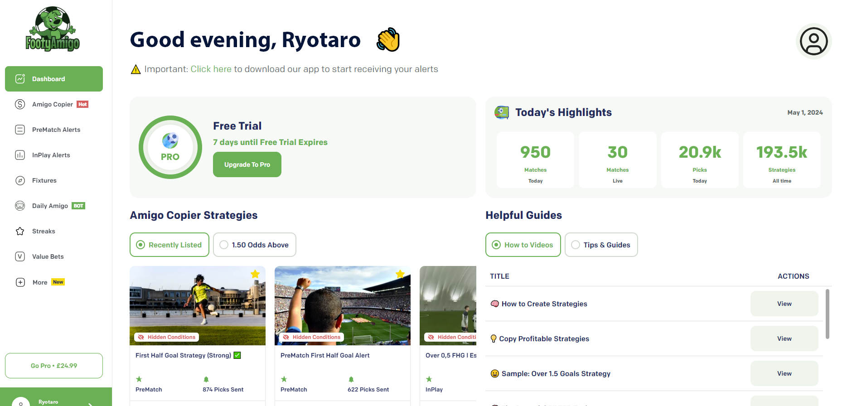Click the 30 Matches Live tile

tap(618, 160)
